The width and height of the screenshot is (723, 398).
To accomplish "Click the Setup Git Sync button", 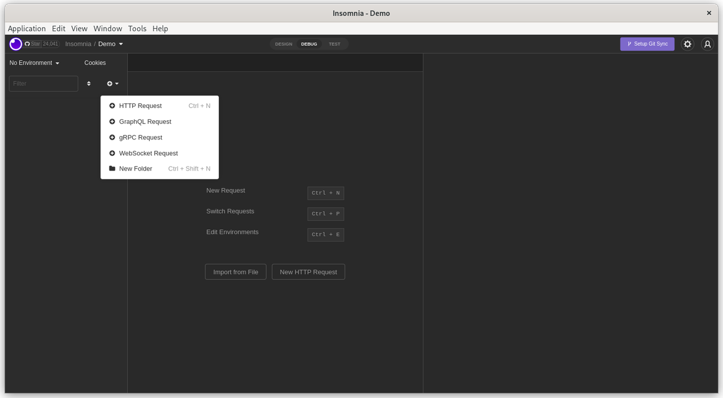I will pyautogui.click(x=647, y=43).
